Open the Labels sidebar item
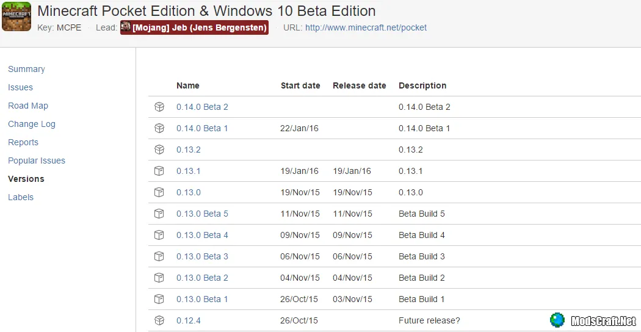Image resolution: width=641 pixels, height=332 pixels. click(x=20, y=197)
